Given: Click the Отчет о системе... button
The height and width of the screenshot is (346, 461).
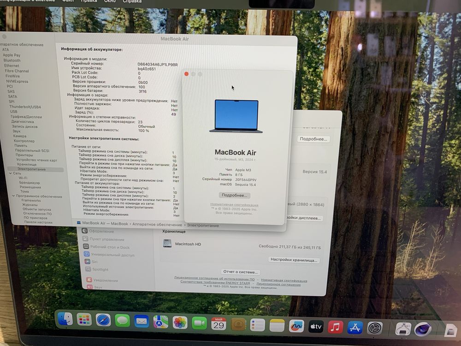Looking at the screenshot, I should tap(240, 272).
